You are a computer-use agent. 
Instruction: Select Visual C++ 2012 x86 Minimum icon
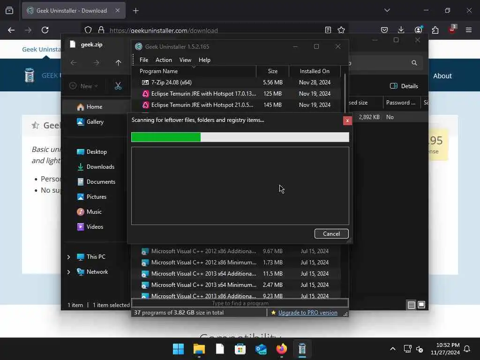[145, 262]
